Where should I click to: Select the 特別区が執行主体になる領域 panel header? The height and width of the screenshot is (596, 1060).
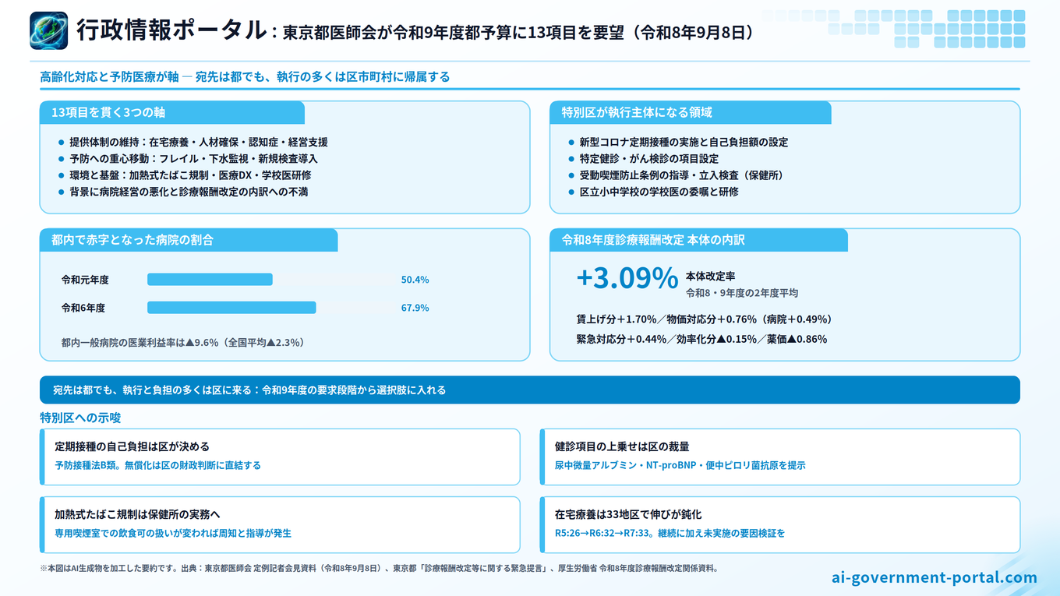click(691, 112)
